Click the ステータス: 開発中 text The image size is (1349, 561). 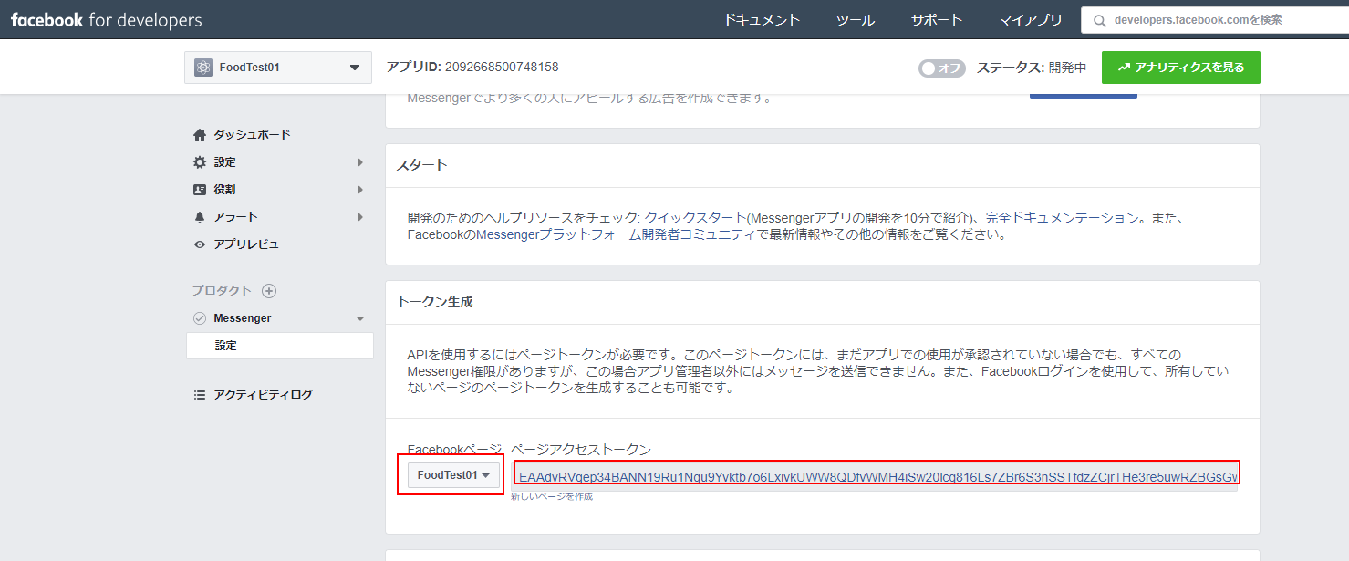click(x=1032, y=68)
